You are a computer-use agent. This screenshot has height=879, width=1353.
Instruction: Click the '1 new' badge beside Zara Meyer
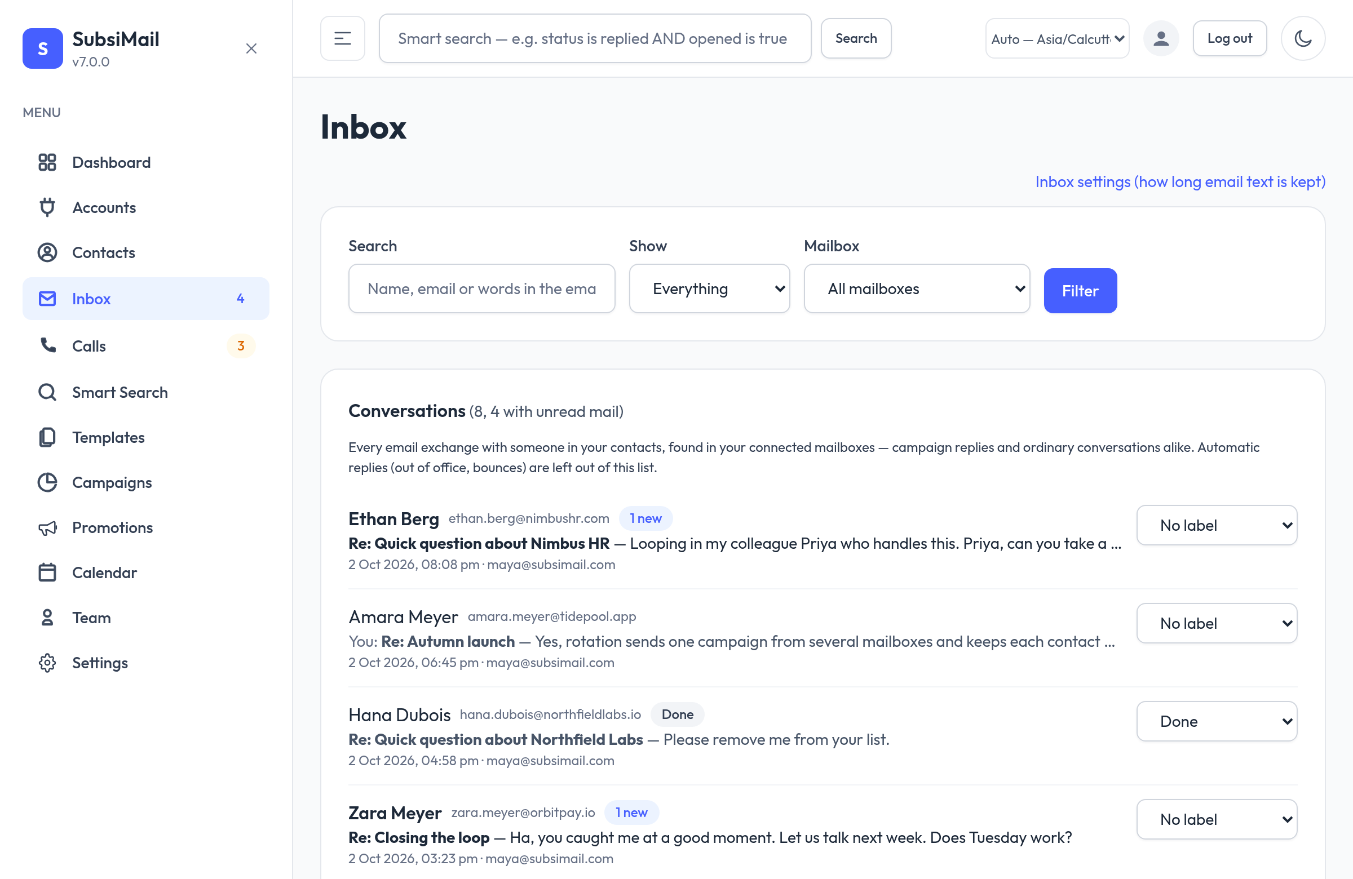(x=631, y=812)
